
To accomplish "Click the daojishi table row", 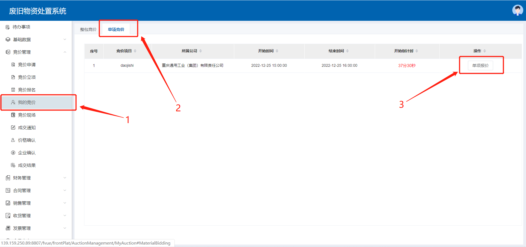I will click(127, 66).
